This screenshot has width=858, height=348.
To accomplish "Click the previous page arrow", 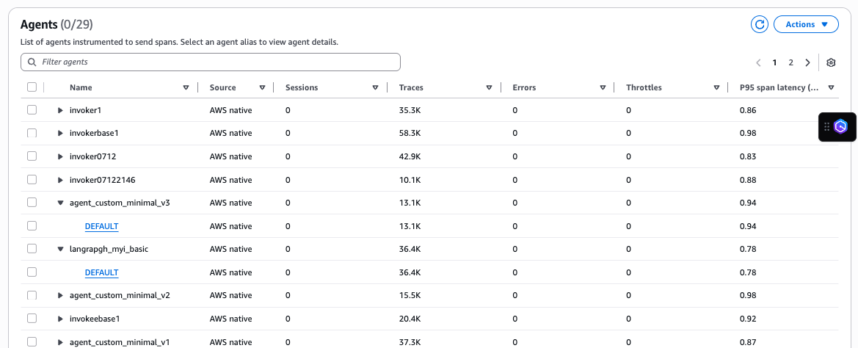I will coord(758,62).
